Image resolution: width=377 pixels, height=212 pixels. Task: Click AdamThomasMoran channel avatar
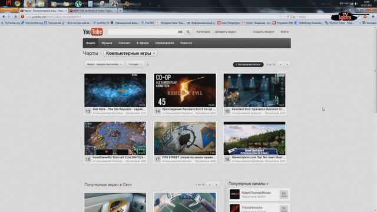(234, 194)
